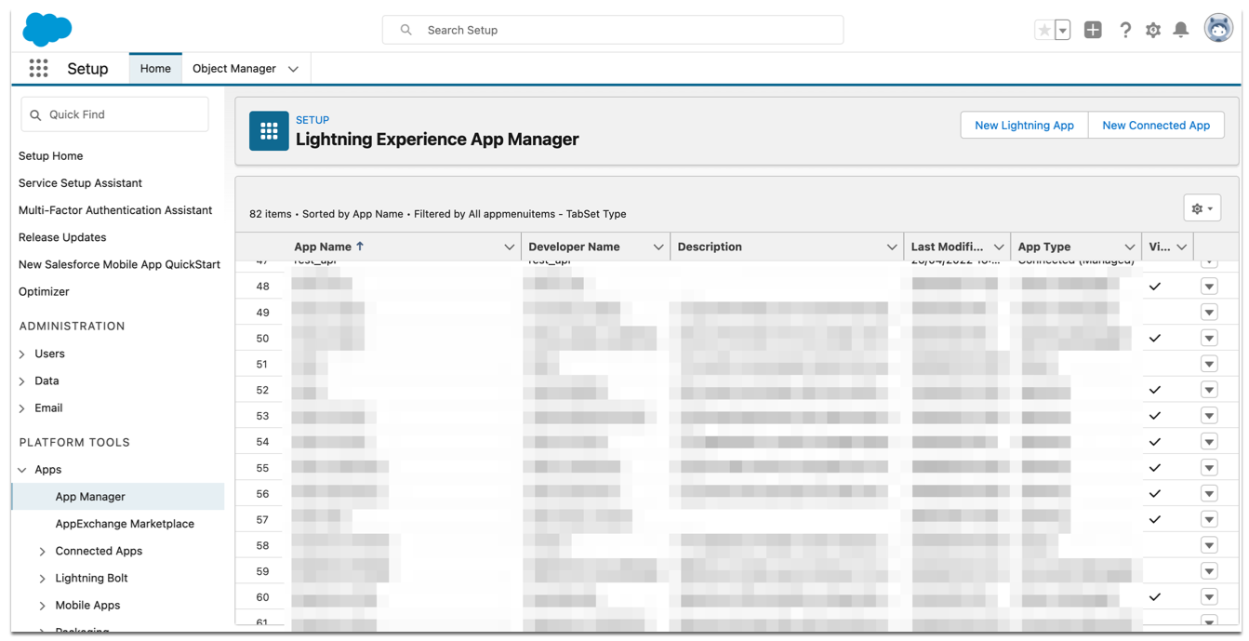Screen dimensions: 1249x641
Task: Open row 52 actions dropdown
Action: [1209, 390]
